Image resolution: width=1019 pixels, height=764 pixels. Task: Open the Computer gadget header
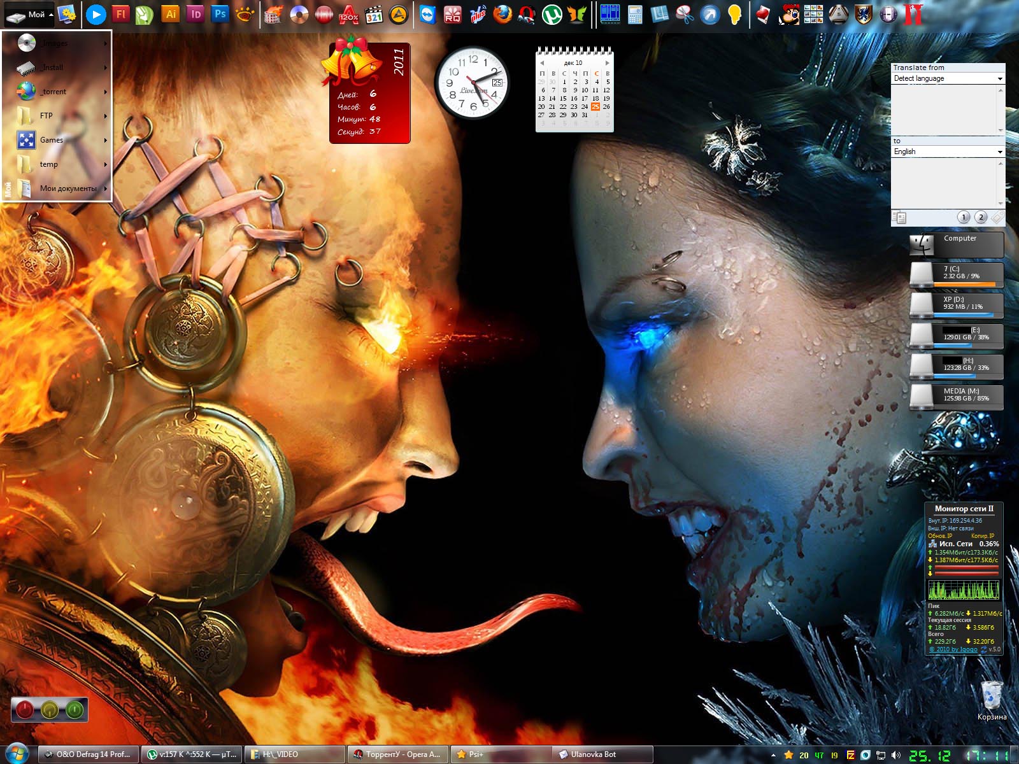(957, 244)
